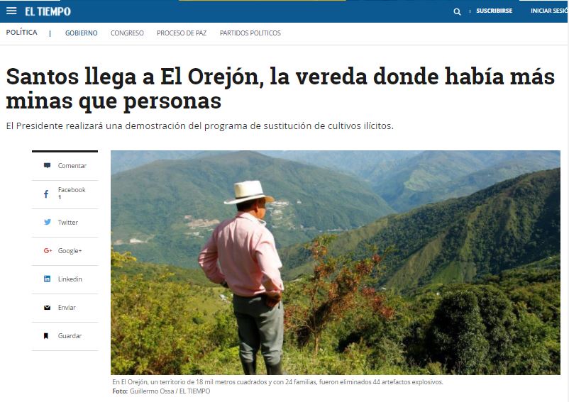
Task: Click the article headline about El Orejón
Action: (x=280, y=89)
